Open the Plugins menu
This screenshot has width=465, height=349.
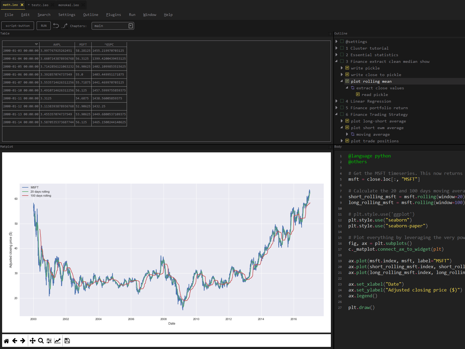click(x=114, y=15)
